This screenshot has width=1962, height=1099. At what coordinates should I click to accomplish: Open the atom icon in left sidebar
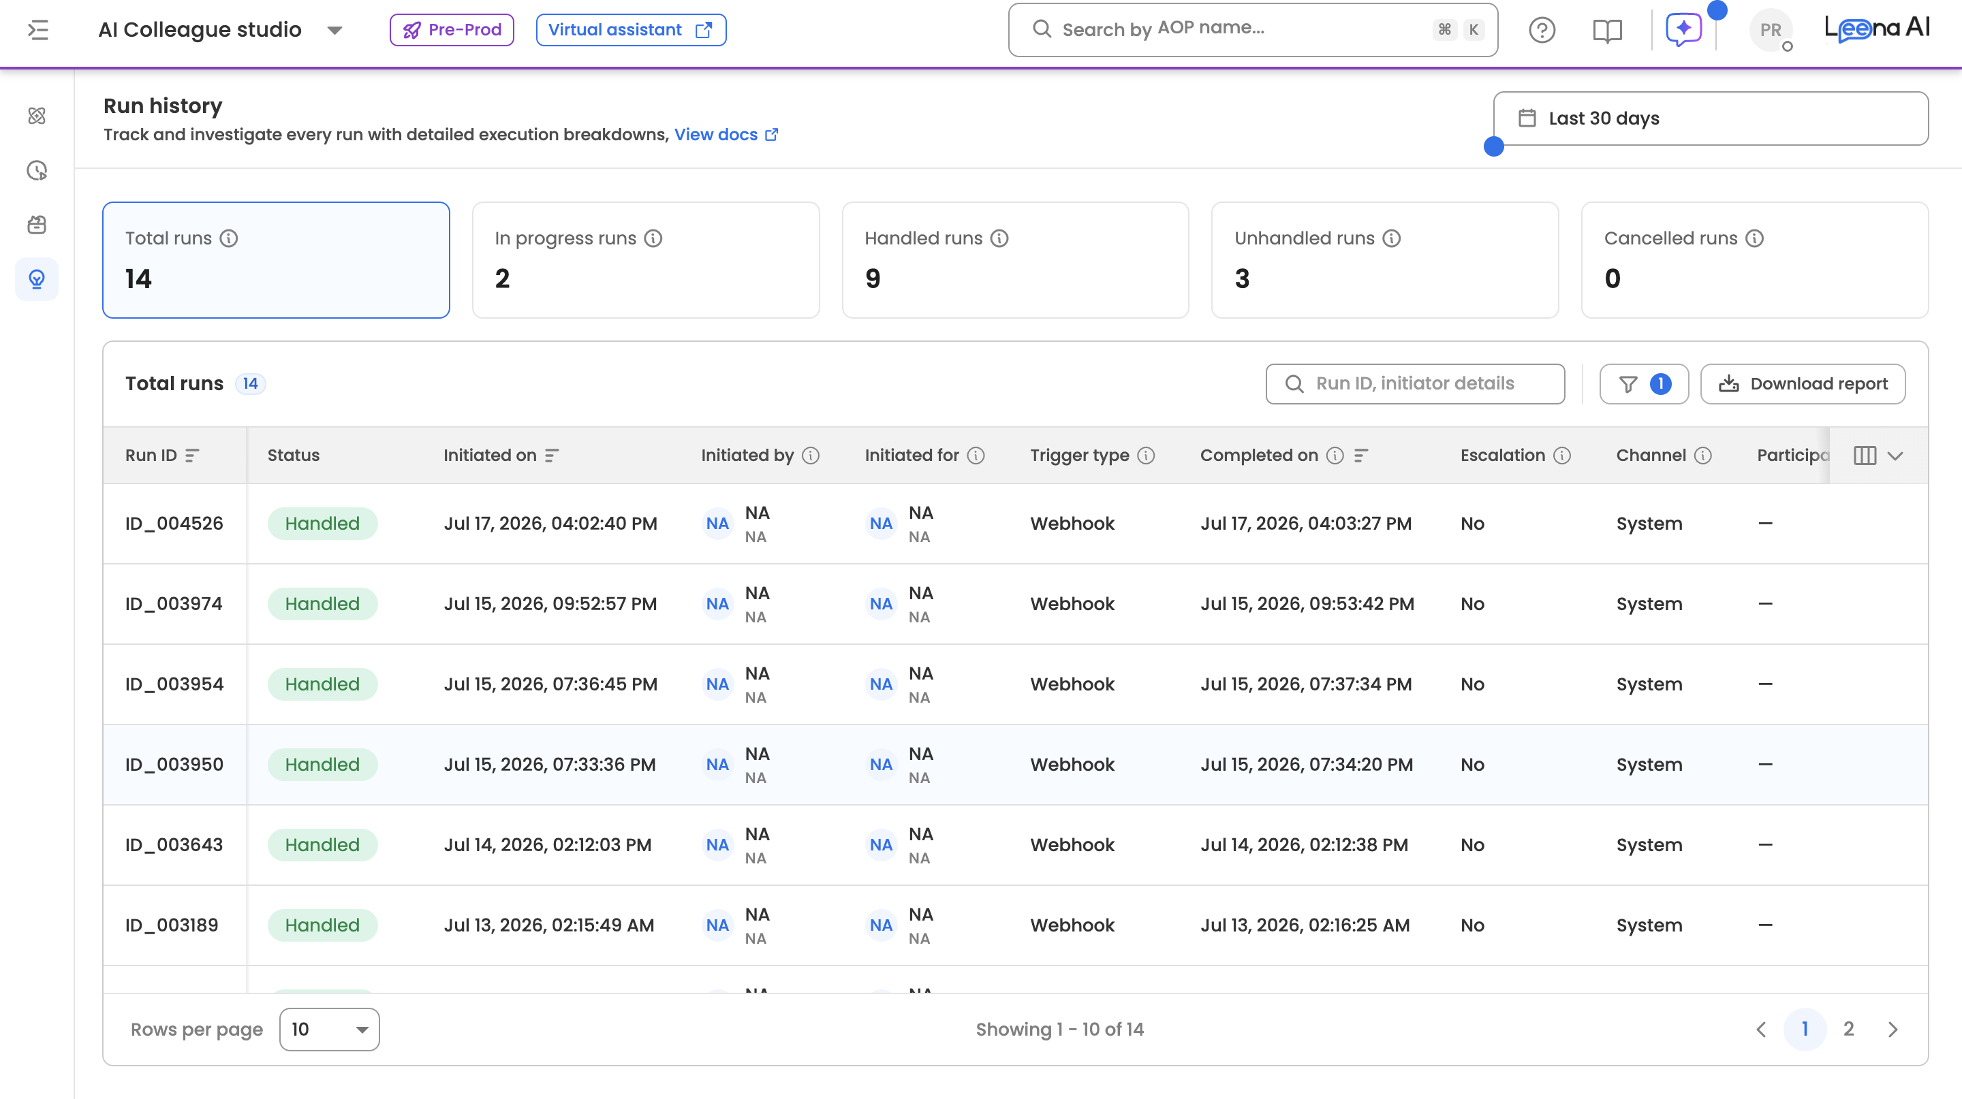pos(37,116)
